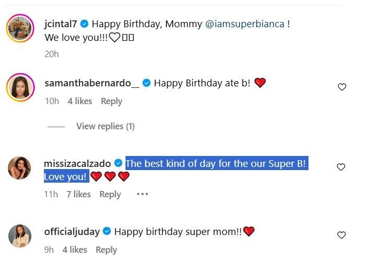Reply to missizacalzado's comment
The width and height of the screenshot is (366, 269).
click(x=110, y=194)
